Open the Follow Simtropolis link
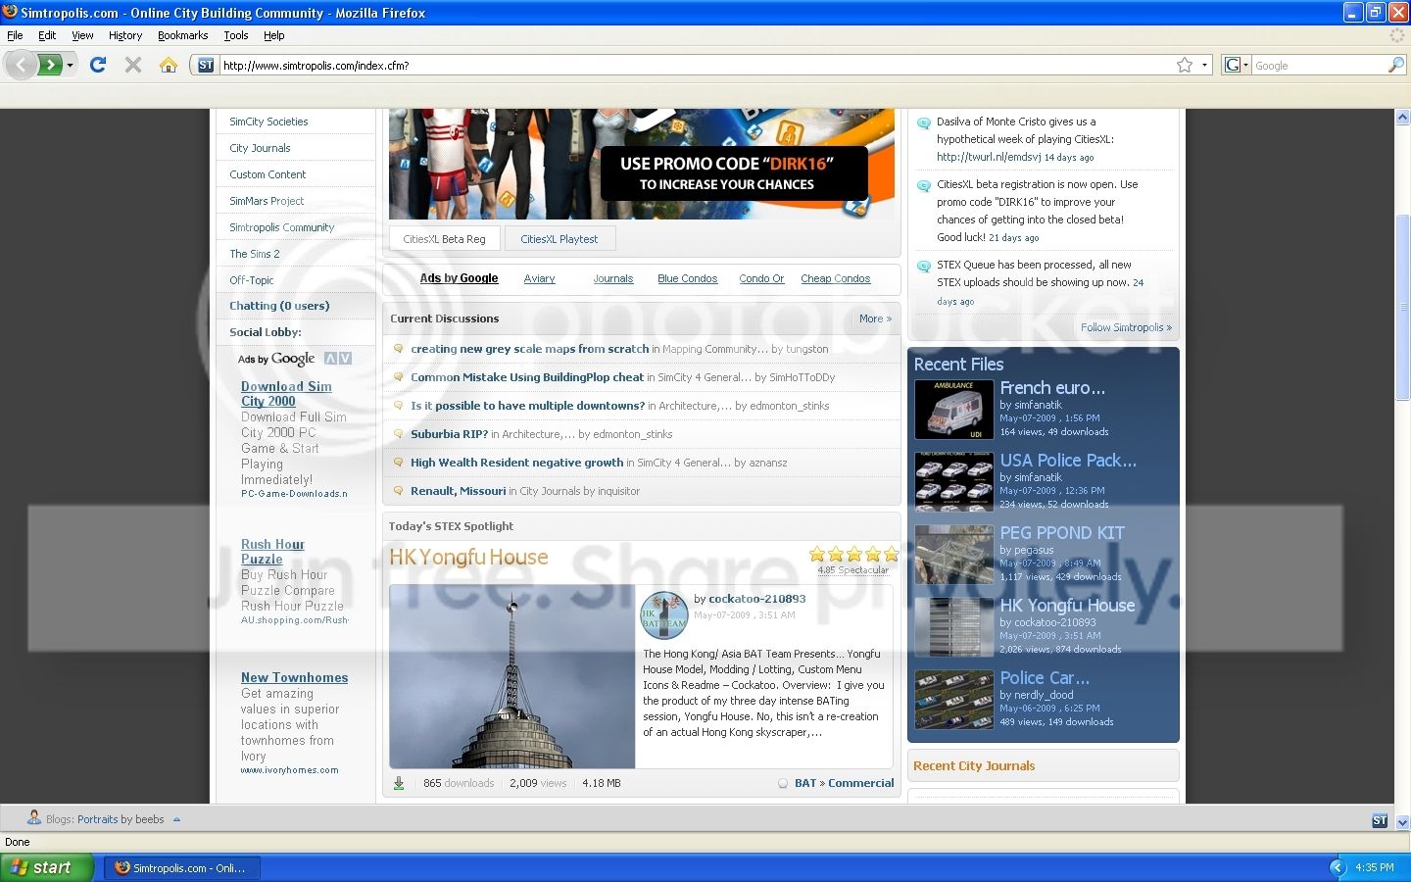The height and width of the screenshot is (882, 1411). [1126, 327]
